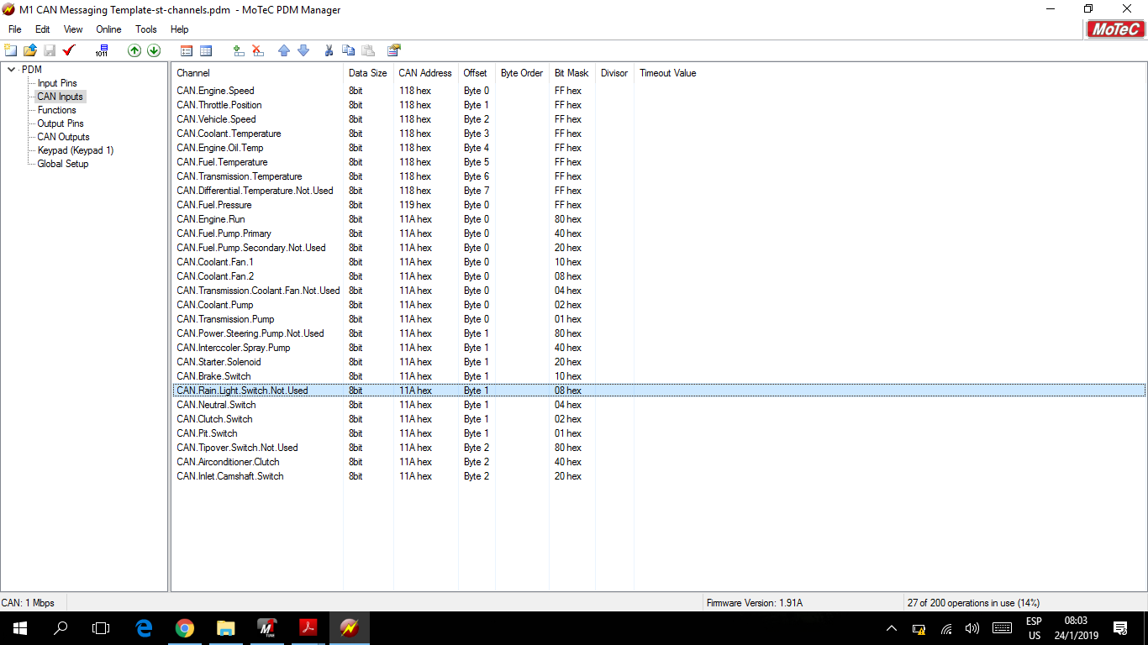
Task: Select the CAN.Neutral.Switch row
Action: 659,405
